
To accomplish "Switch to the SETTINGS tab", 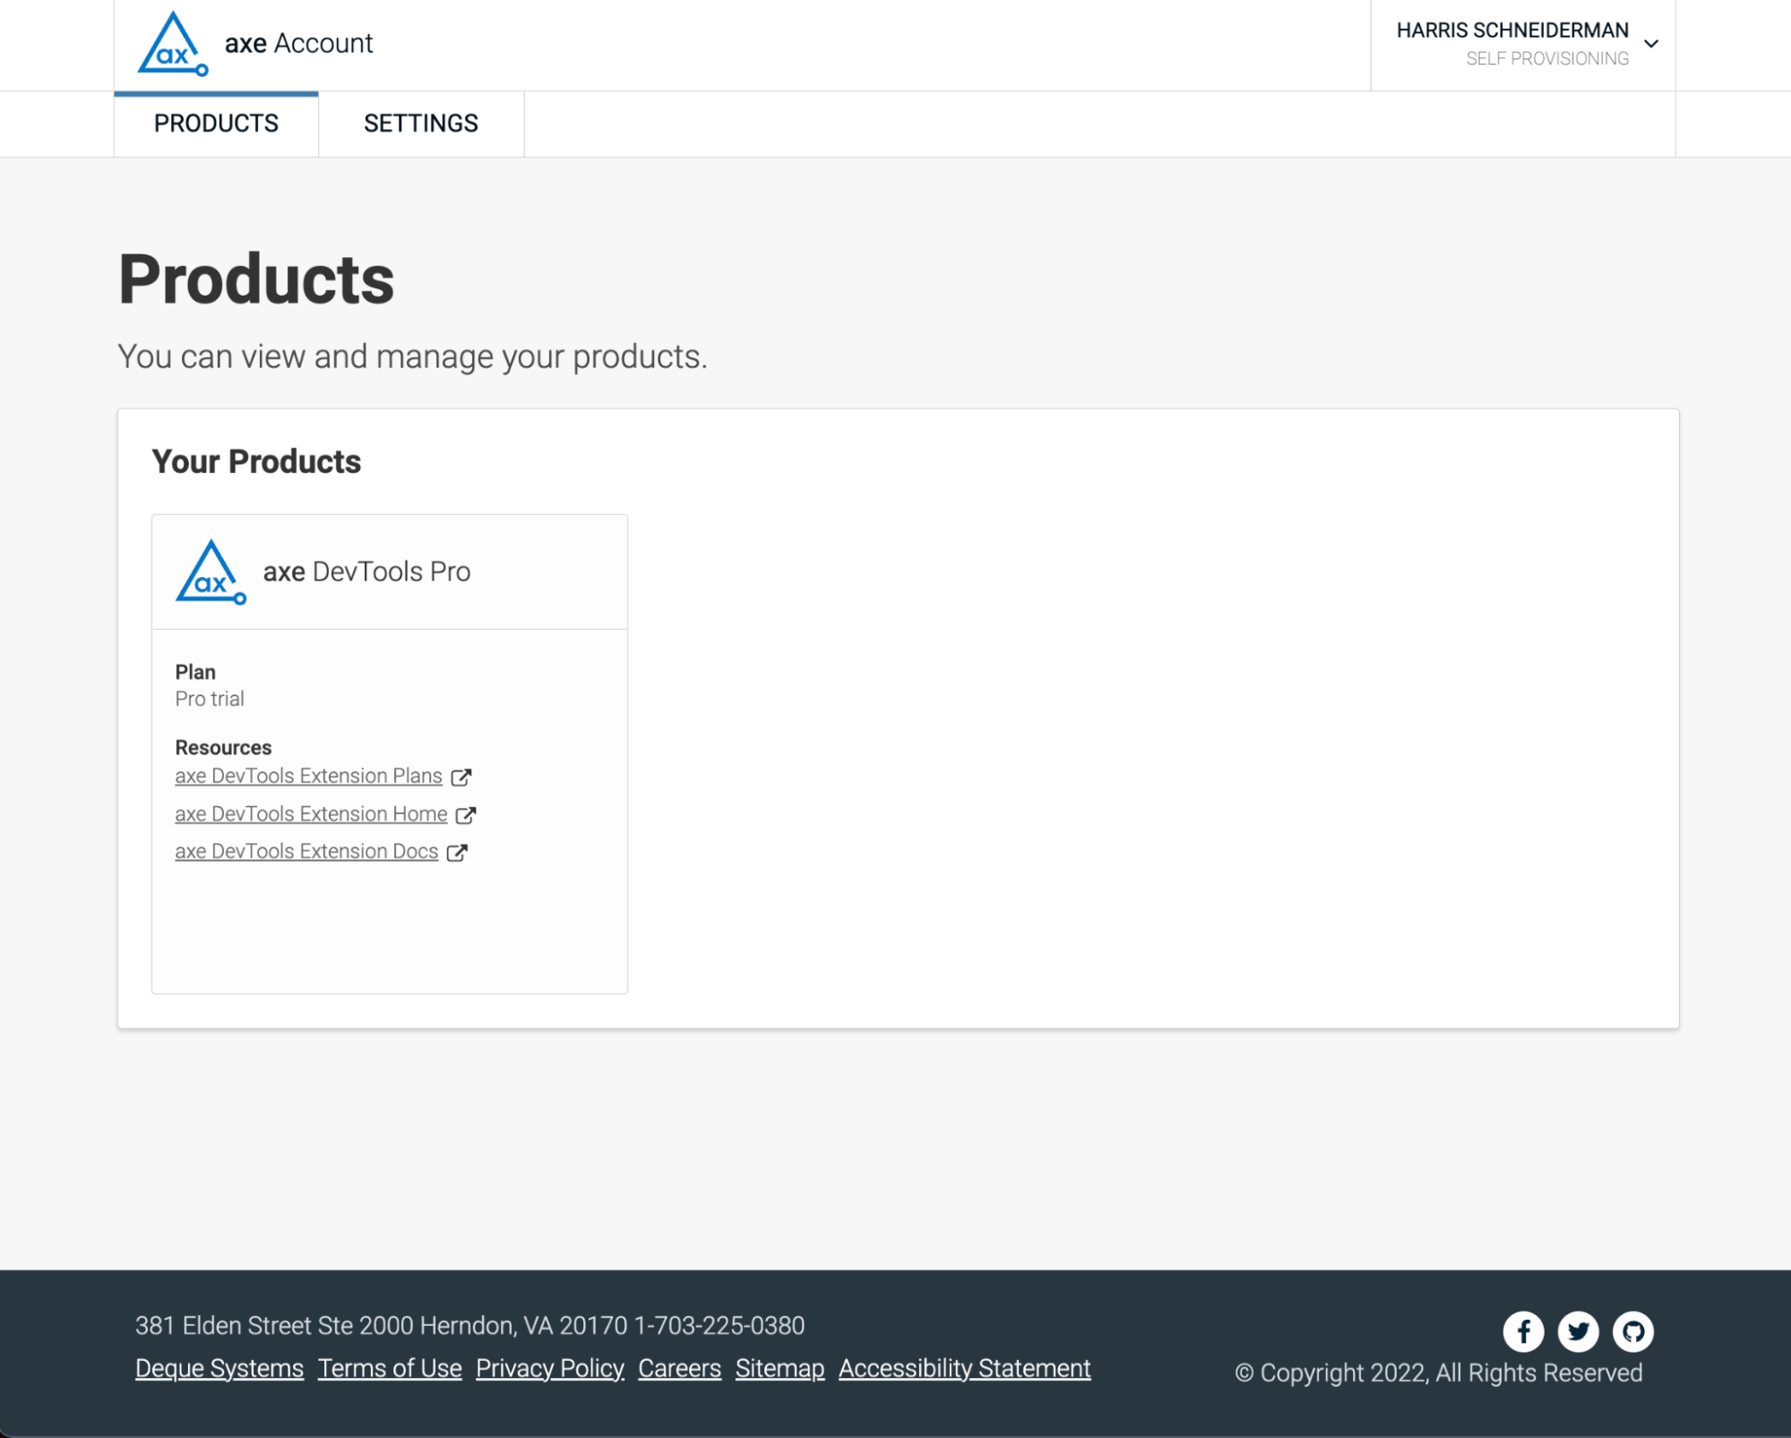I will 421,123.
